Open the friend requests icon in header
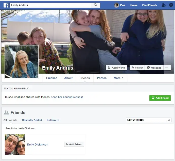Viewport: 175px width, 161px height. (x=164, y=5)
